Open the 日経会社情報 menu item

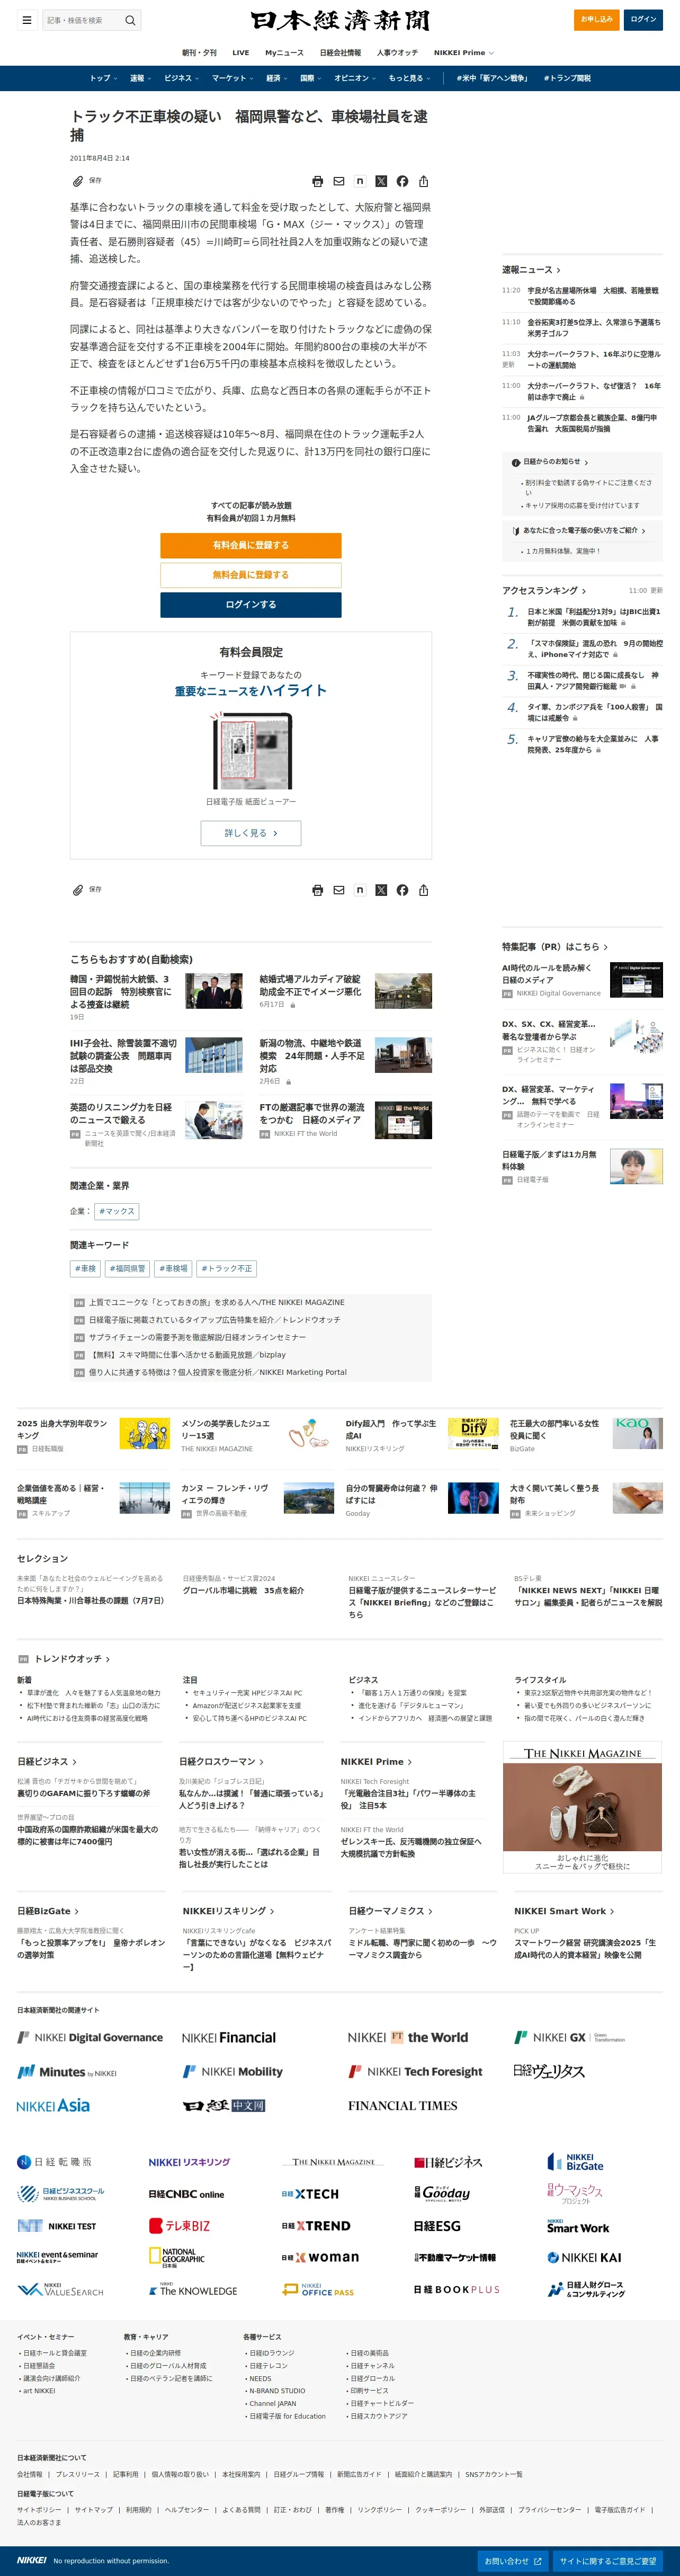tap(340, 53)
